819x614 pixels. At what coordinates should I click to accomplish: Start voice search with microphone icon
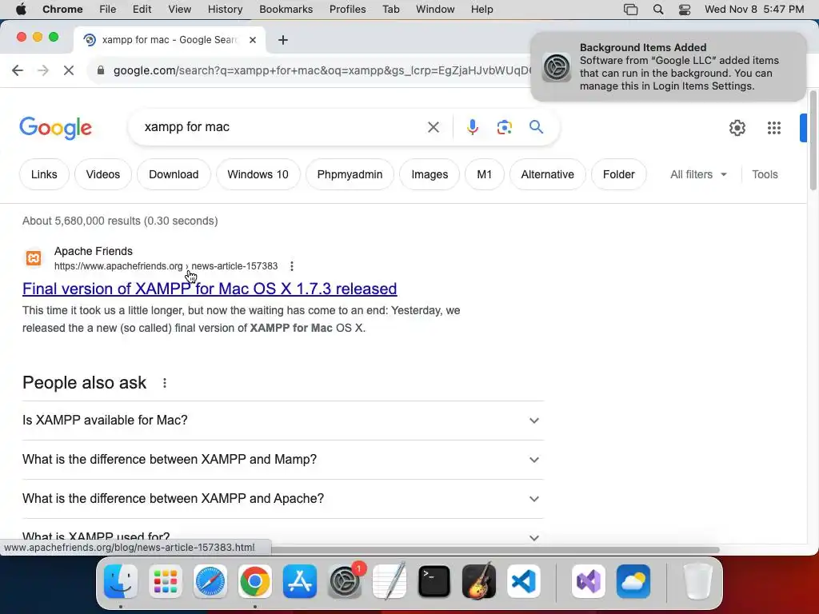click(x=472, y=127)
